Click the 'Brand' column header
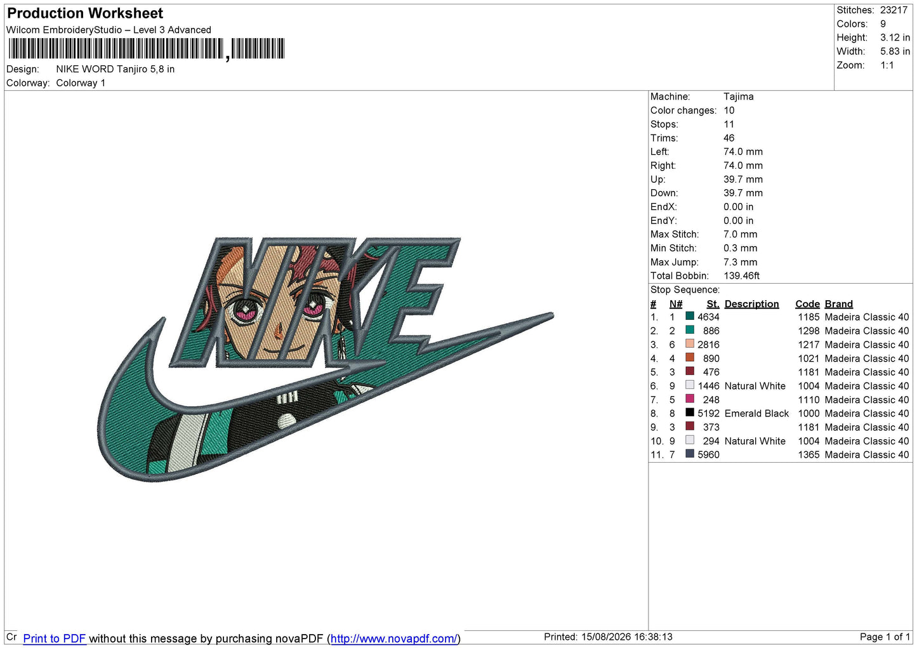Viewport: 917px width, 648px height. click(839, 304)
